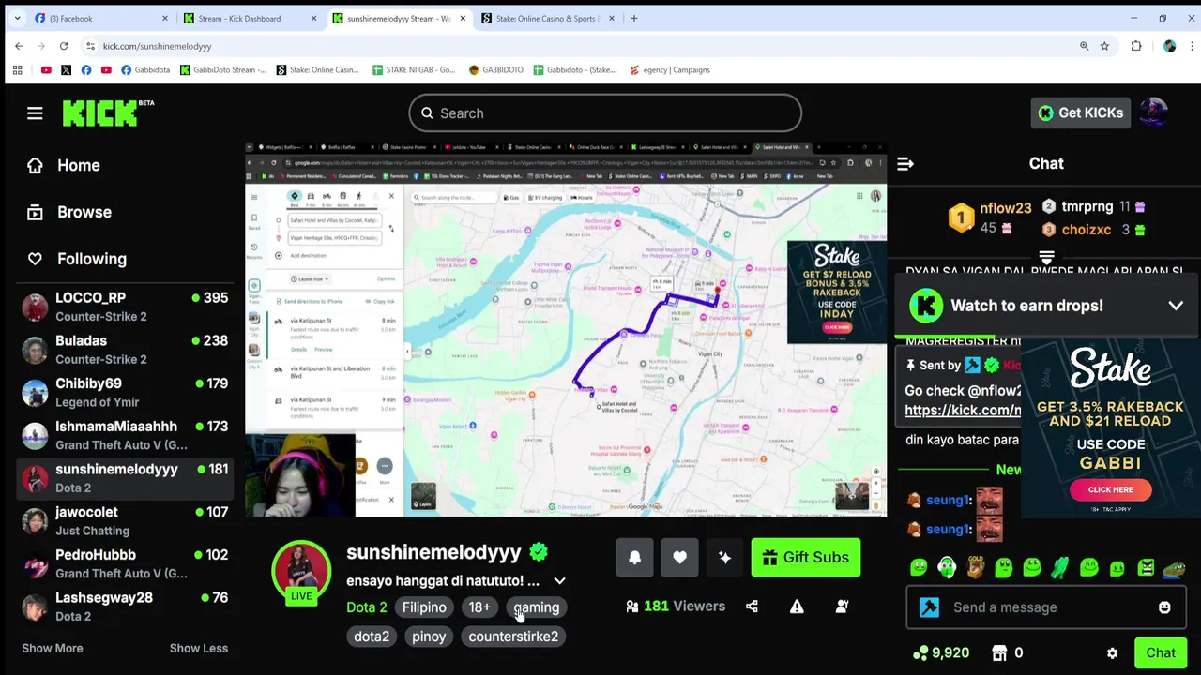Click Show More under followed channels
Image resolution: width=1201 pixels, height=675 pixels.
click(x=53, y=648)
